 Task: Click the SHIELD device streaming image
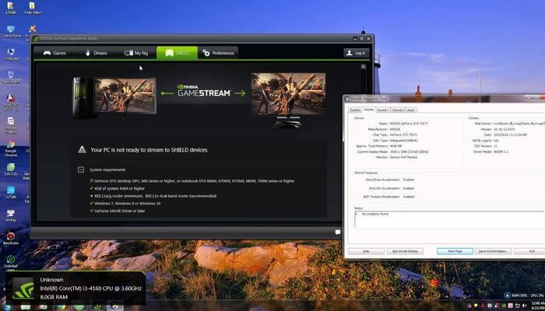pos(289,100)
